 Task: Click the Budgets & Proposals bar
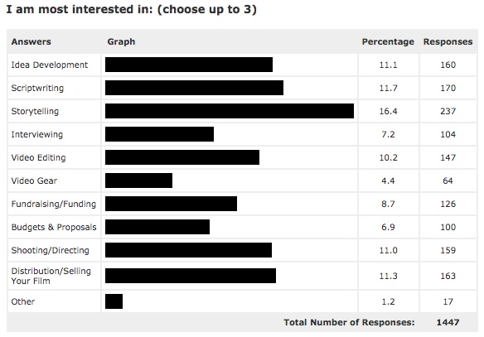[x=157, y=227]
